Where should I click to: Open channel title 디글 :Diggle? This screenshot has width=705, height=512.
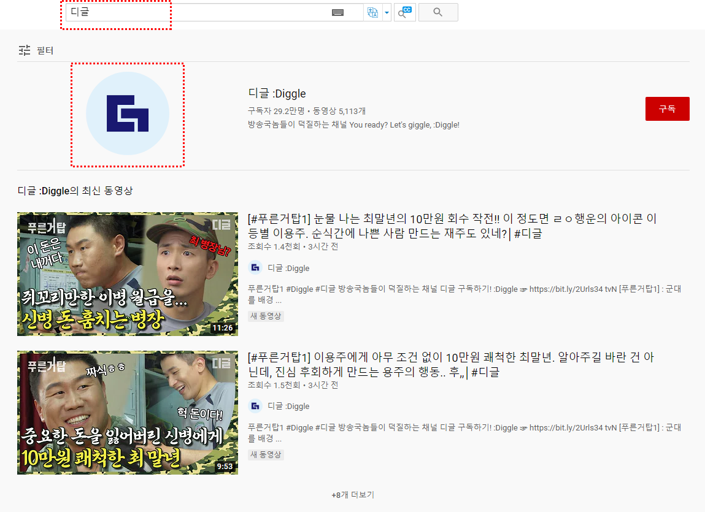pyautogui.click(x=277, y=93)
